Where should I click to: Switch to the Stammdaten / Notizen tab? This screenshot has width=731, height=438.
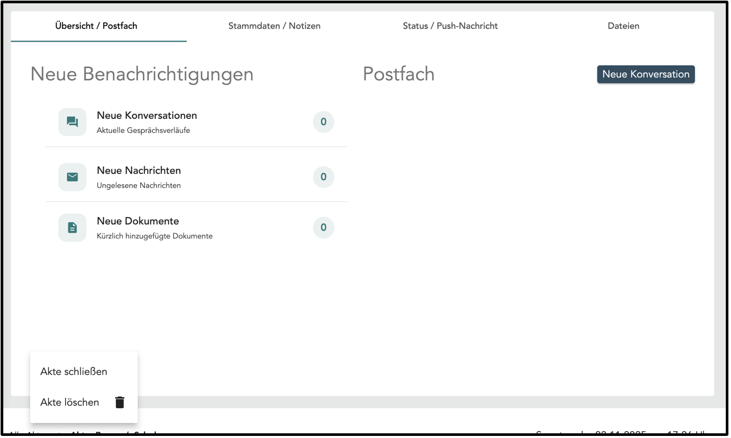point(274,26)
